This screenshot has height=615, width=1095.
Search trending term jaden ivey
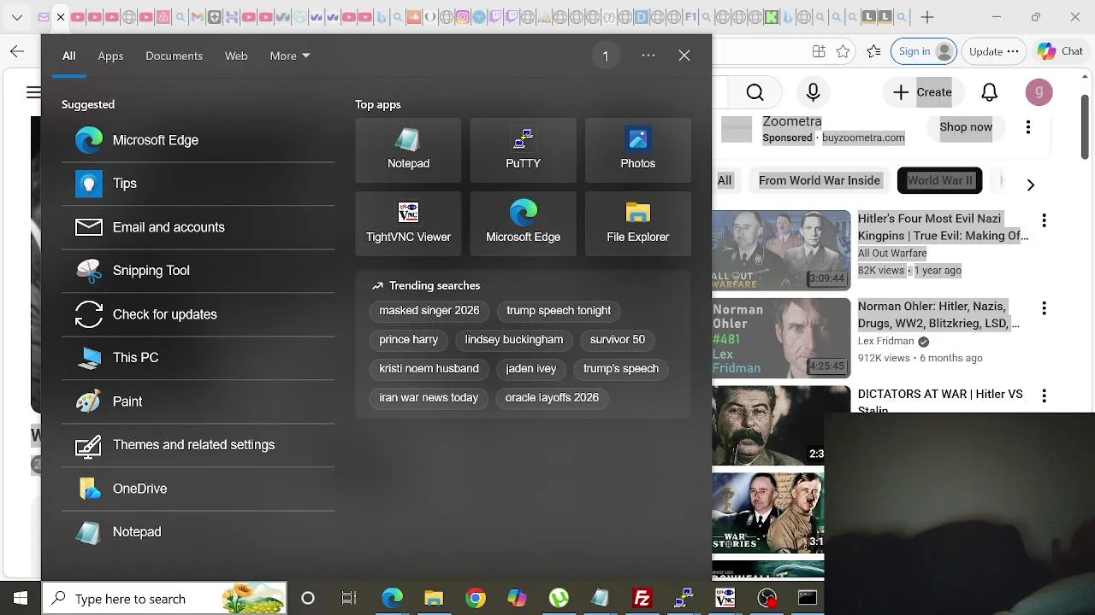tap(531, 369)
